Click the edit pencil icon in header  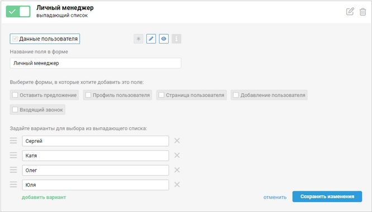pos(350,11)
